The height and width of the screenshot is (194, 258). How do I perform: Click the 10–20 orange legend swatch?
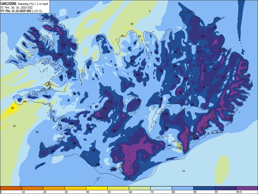pyautogui.click(x=33, y=188)
